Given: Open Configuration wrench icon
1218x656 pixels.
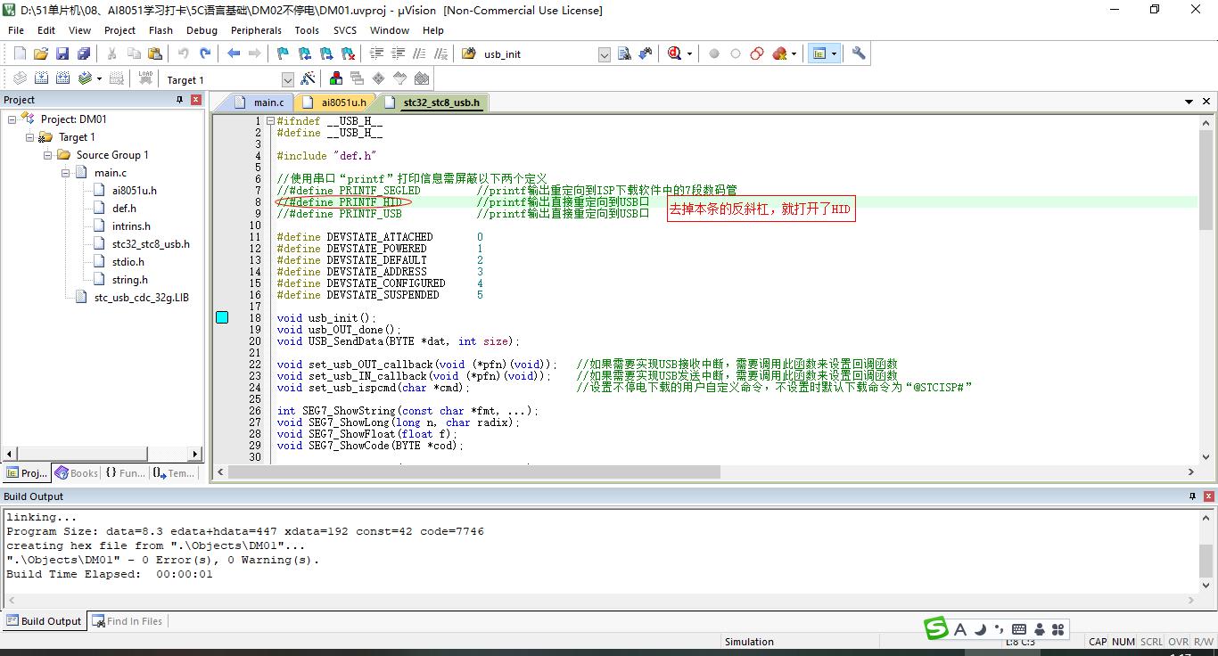Looking at the screenshot, I should tap(859, 53).
